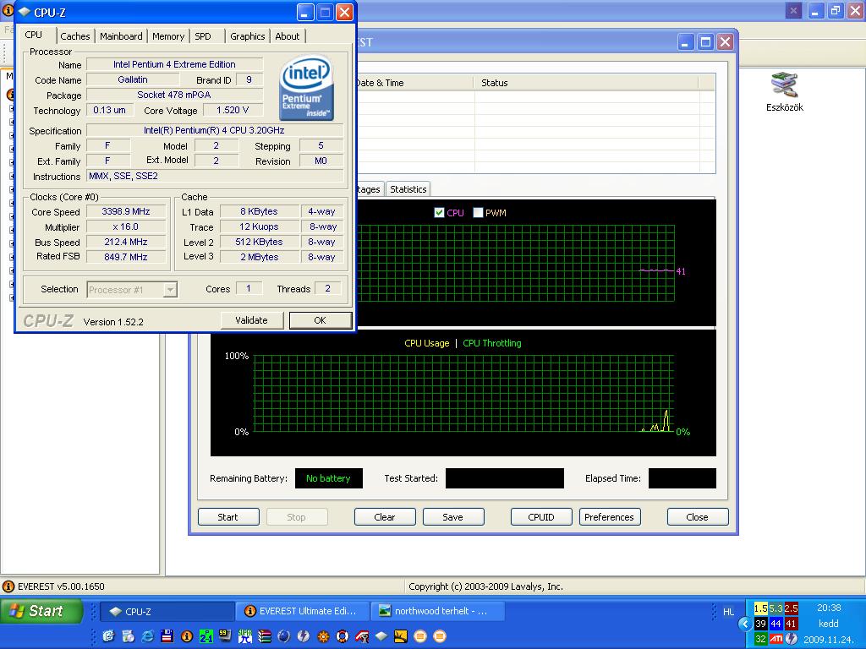The height and width of the screenshot is (649, 866).
Task: Open CPUID from the stability test window
Action: (541, 517)
